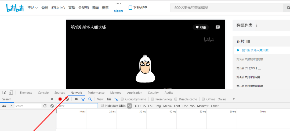Click the clear network log icon
This screenshot has height=131, width=290.
coord(67,99)
